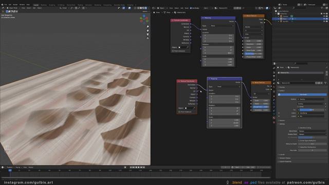Click Detail Roughness slider in Wave Texture
329x185 pixels.
coord(253,53)
